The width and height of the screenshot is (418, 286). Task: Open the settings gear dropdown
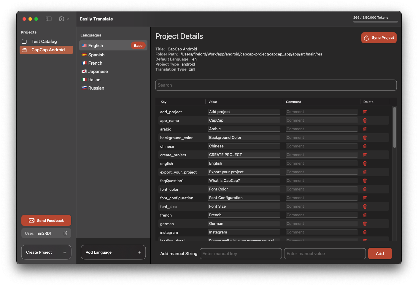[x=64, y=19]
